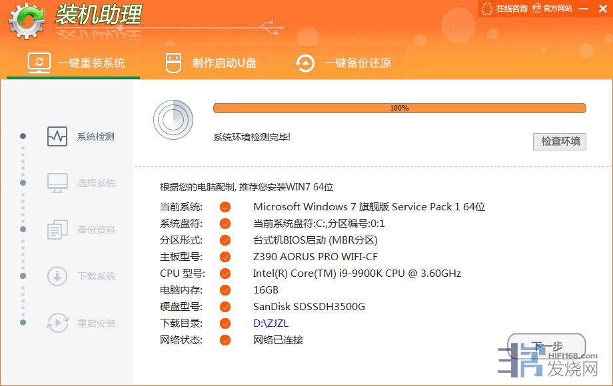The width and height of the screenshot is (613, 386).
Task: Switch to the 一键备份还原 tab
Action: coord(343,63)
